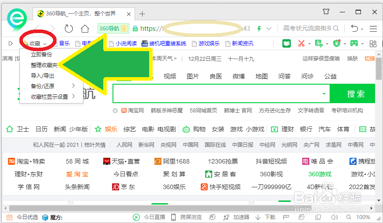383x223 pixels.
Task: Expand the gamepad extension dropdown arrow
Action: click(363, 44)
